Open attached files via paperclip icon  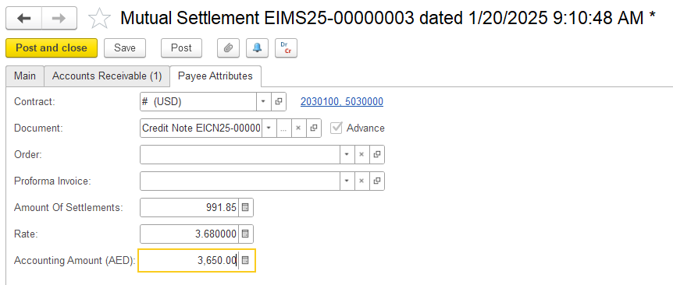coord(228,48)
